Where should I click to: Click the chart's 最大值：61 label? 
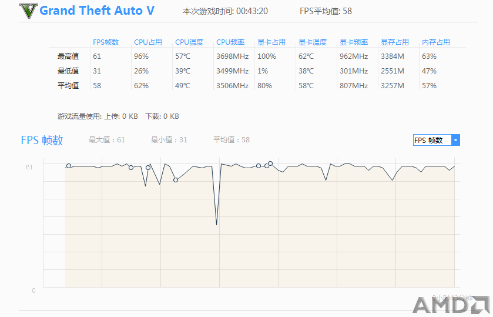click(x=107, y=140)
